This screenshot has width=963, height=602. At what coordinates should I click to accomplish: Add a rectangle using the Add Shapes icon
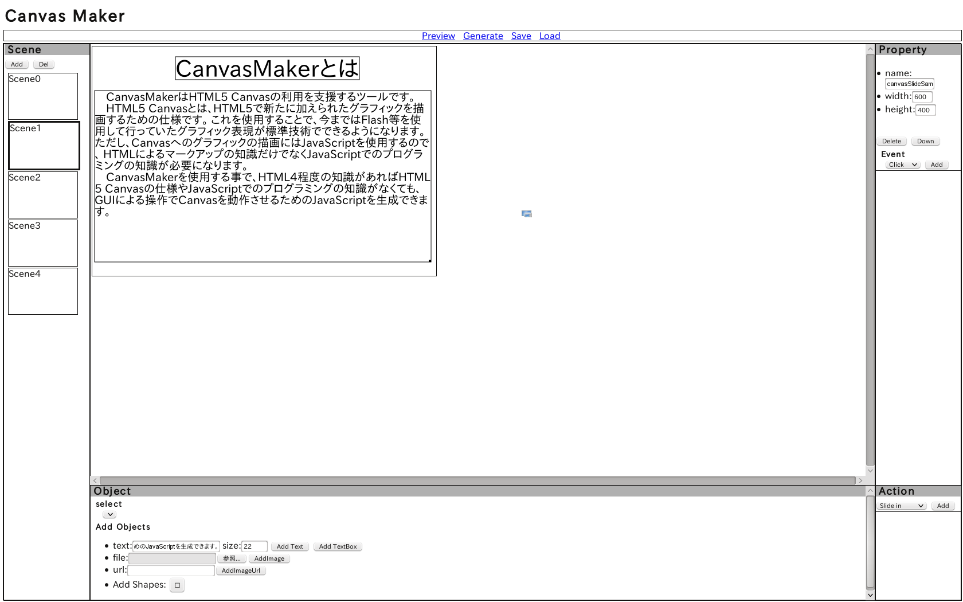[x=177, y=585]
